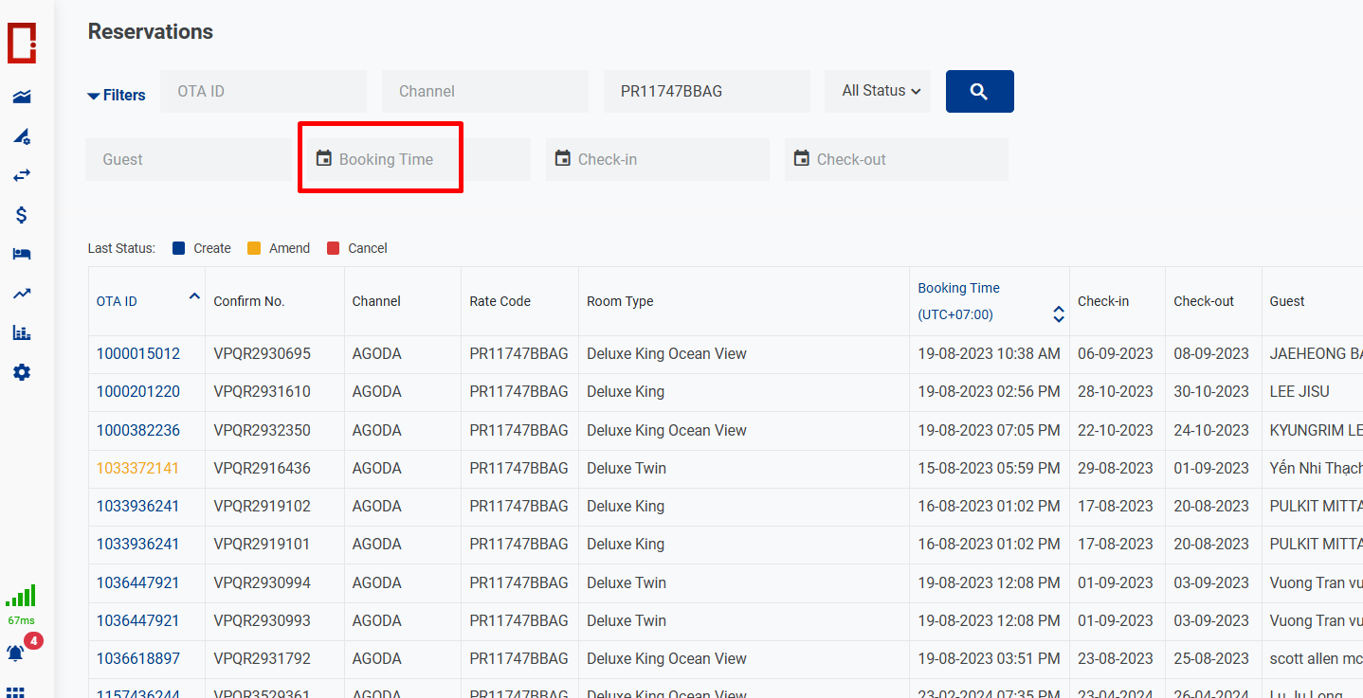Click the red door logo icon
This screenshot has height=698, width=1363.
[22, 44]
